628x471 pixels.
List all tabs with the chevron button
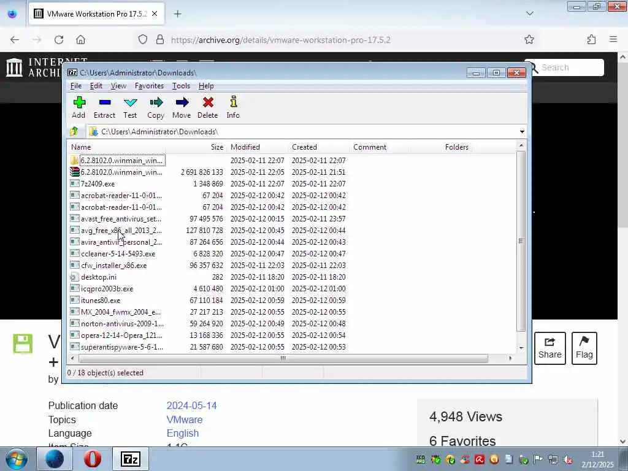click(529, 13)
